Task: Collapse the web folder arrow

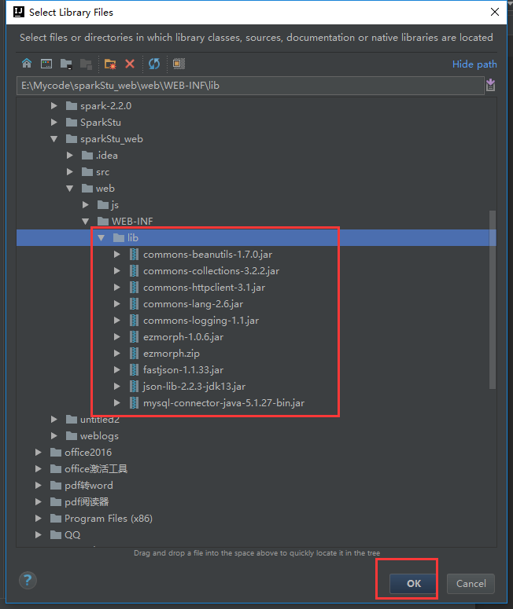Action: tap(69, 189)
